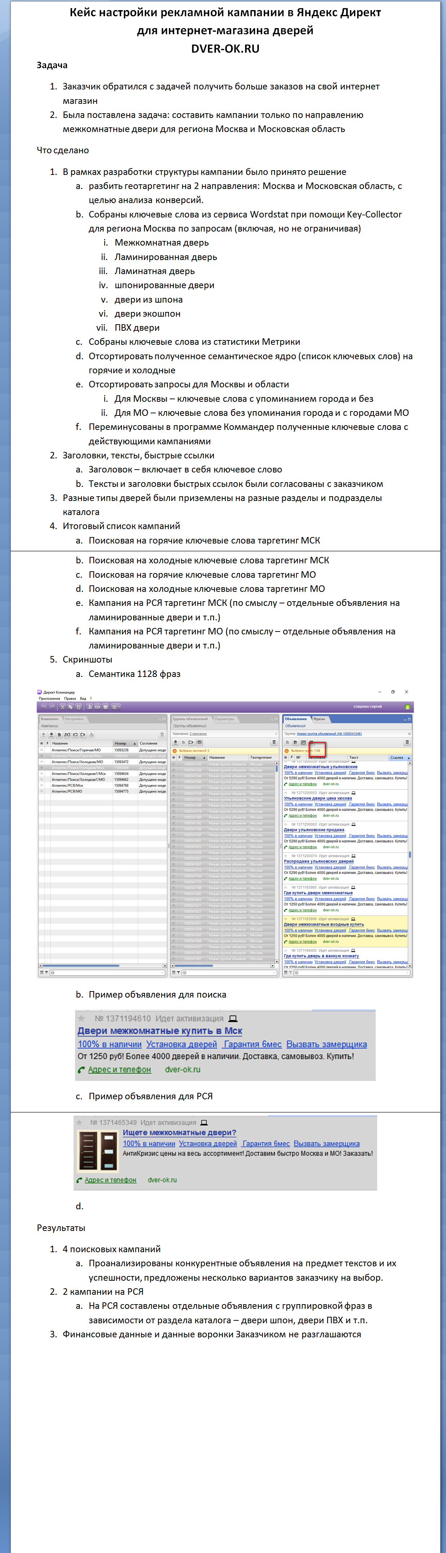
Task: Click door thumbnail image in РСЯ ad
Action: [98, 1151]
